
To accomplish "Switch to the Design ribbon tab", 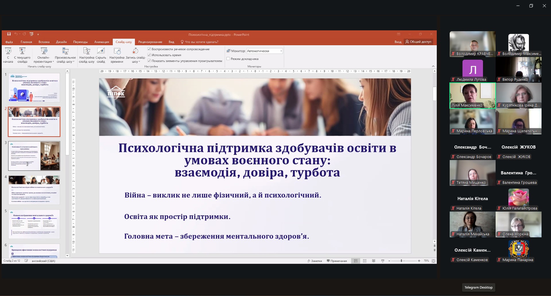I will (x=61, y=42).
